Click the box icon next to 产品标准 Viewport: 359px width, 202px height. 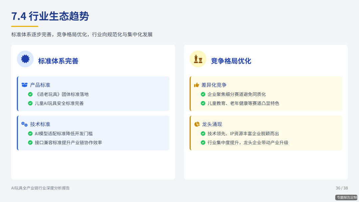24,85
